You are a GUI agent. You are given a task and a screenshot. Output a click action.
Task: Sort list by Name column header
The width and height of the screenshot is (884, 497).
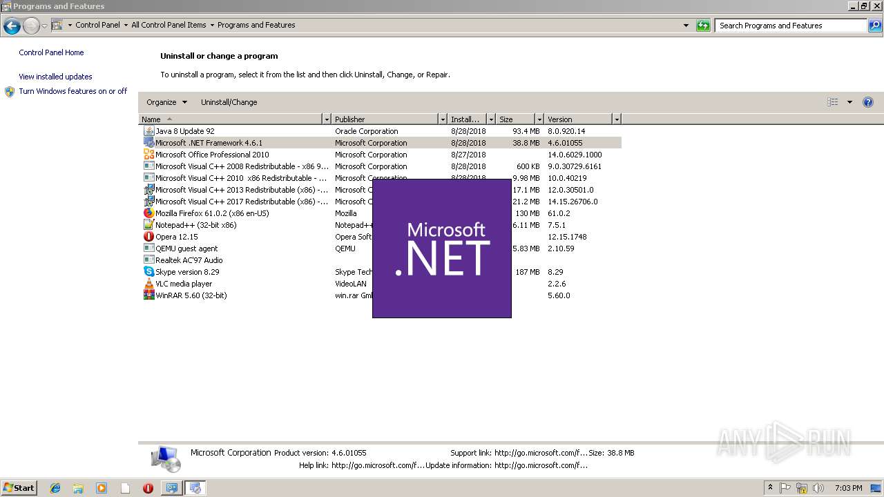231,119
